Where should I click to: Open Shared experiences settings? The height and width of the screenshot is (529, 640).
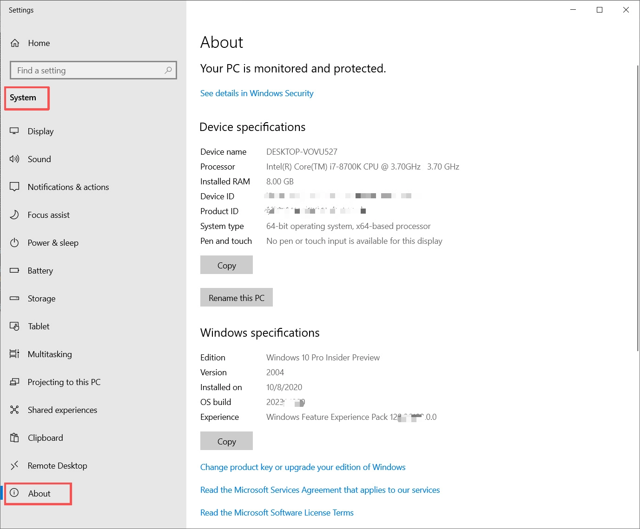click(x=93, y=410)
